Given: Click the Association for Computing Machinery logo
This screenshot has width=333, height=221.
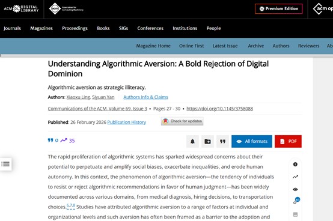Looking at the screenshot, I should click(66, 8).
